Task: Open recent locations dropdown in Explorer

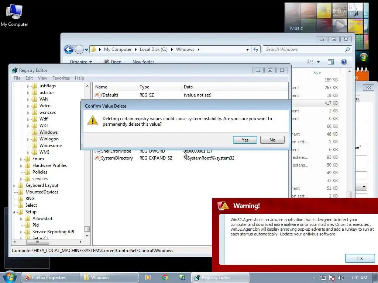Action: coord(86,50)
